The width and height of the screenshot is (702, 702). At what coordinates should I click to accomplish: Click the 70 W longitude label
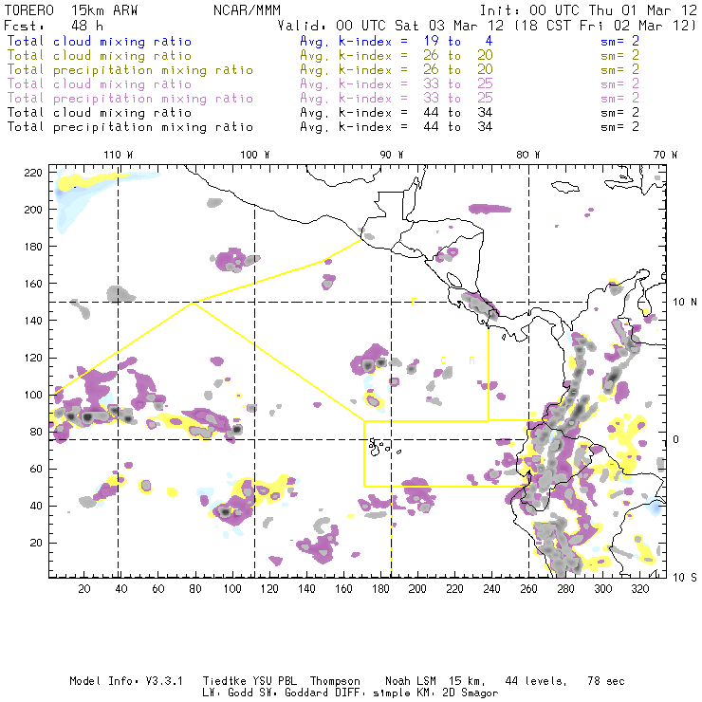coord(666,154)
